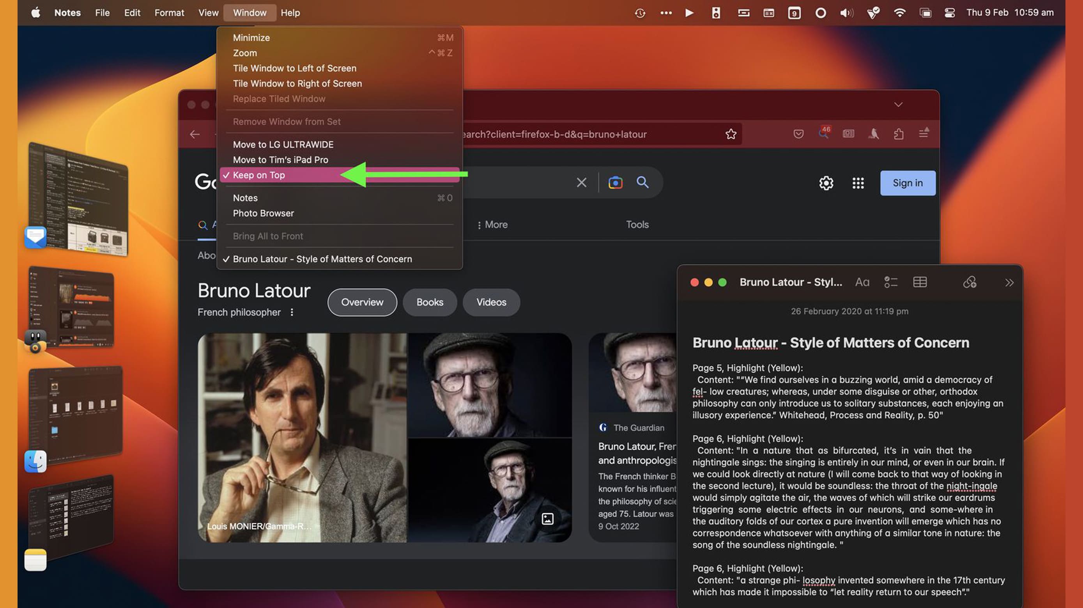Open Google quick settings gear
Screen dimensions: 1083x608
tap(826, 183)
